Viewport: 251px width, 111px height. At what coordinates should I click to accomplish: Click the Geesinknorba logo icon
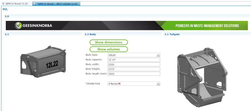18,26
